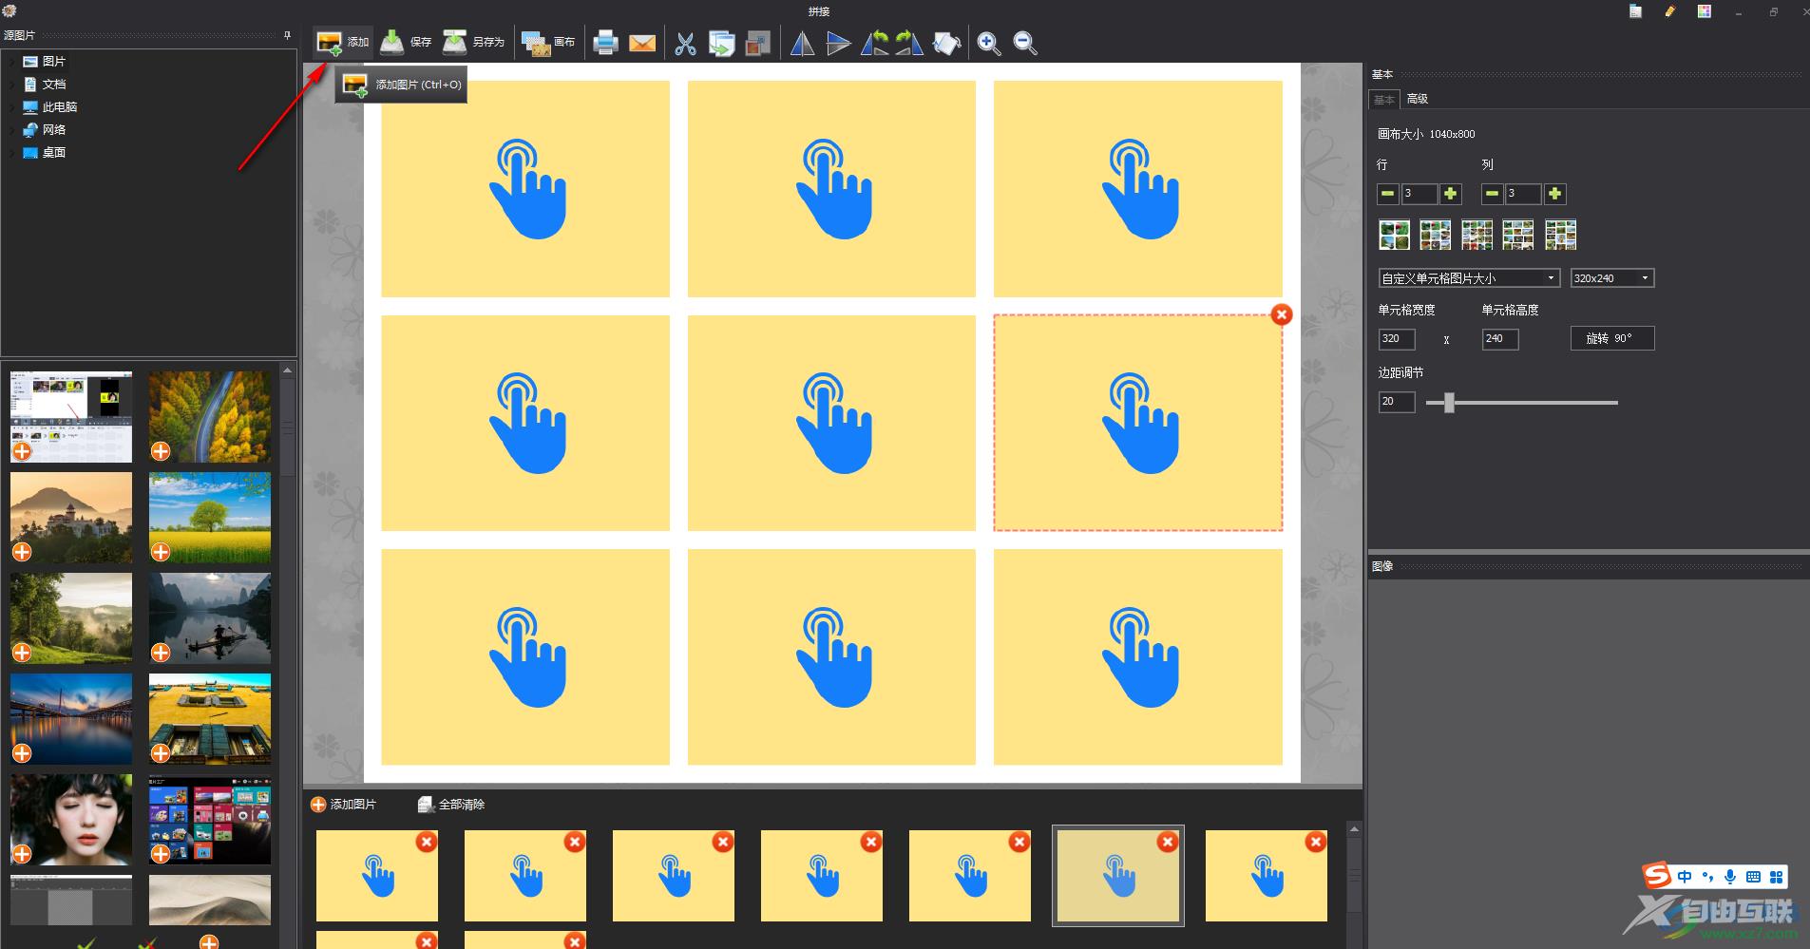Click the 单元格宽度 input showing 320
The width and height of the screenshot is (1810, 949).
click(x=1397, y=339)
